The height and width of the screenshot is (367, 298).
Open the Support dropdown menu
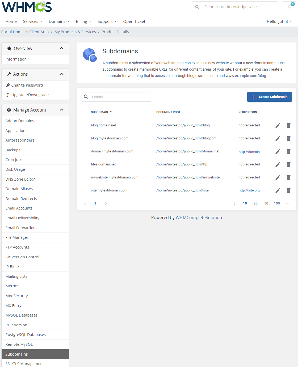click(x=107, y=22)
